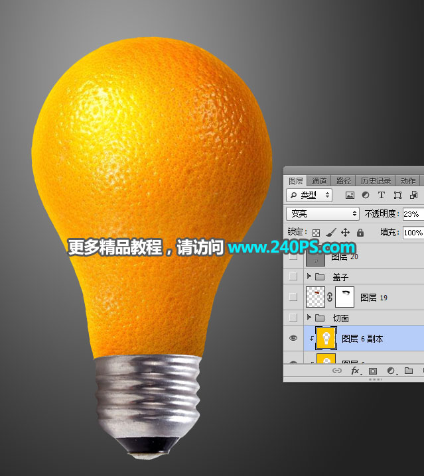Add layer style fx button

(356, 371)
